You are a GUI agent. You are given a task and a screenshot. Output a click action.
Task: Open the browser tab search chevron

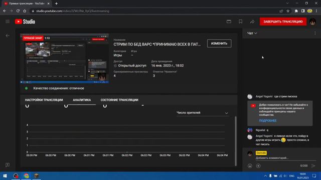(x=287, y=3)
